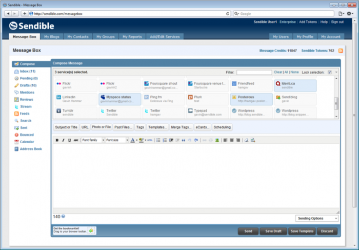
Task: Click Save Draft button
Action: pos(273,231)
